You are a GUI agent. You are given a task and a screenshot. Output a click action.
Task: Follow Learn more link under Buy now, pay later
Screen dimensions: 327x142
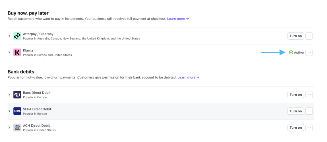pyautogui.click(x=178, y=19)
